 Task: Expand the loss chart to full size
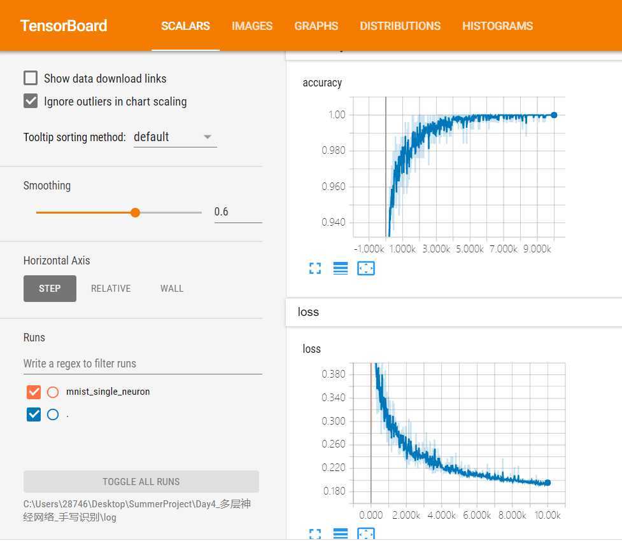(x=315, y=533)
